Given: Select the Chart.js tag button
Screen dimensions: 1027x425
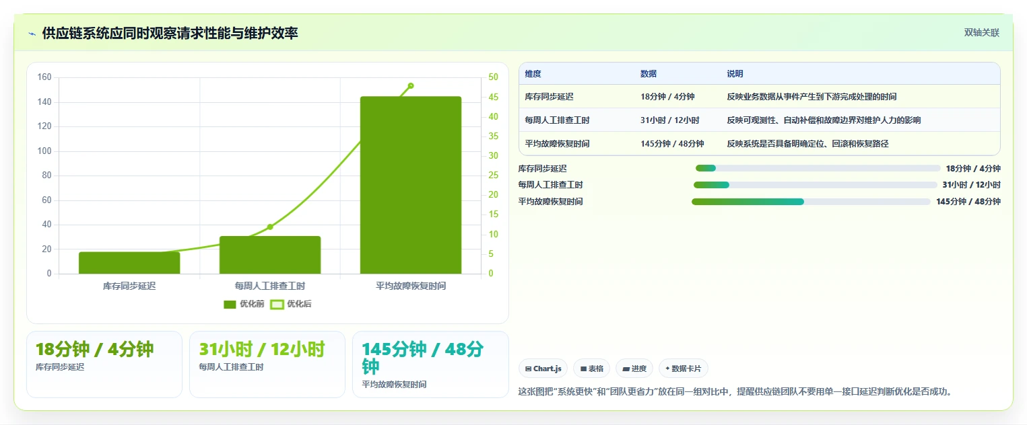Looking at the screenshot, I should [543, 369].
